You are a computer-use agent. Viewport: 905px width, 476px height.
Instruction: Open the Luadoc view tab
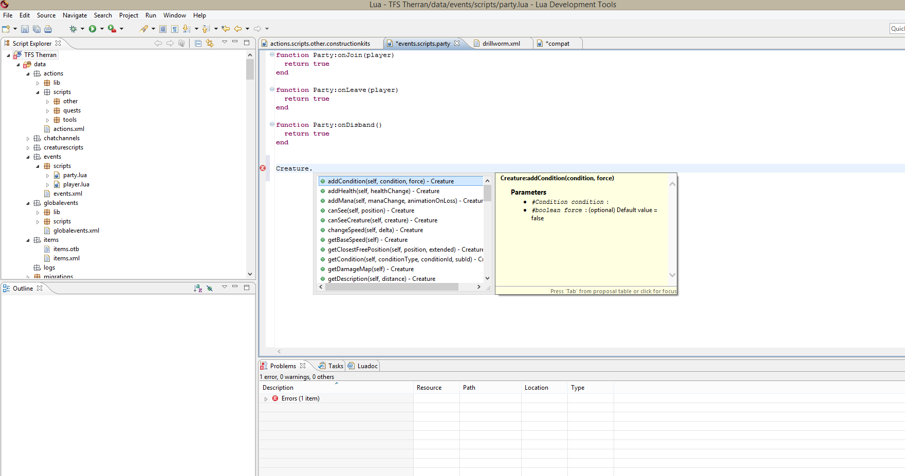[363, 366]
